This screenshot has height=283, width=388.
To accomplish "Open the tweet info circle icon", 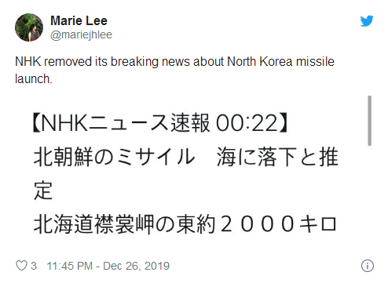I will click(x=368, y=266).
